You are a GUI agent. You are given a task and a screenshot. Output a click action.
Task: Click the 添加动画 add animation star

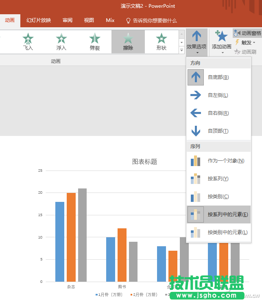(222, 37)
